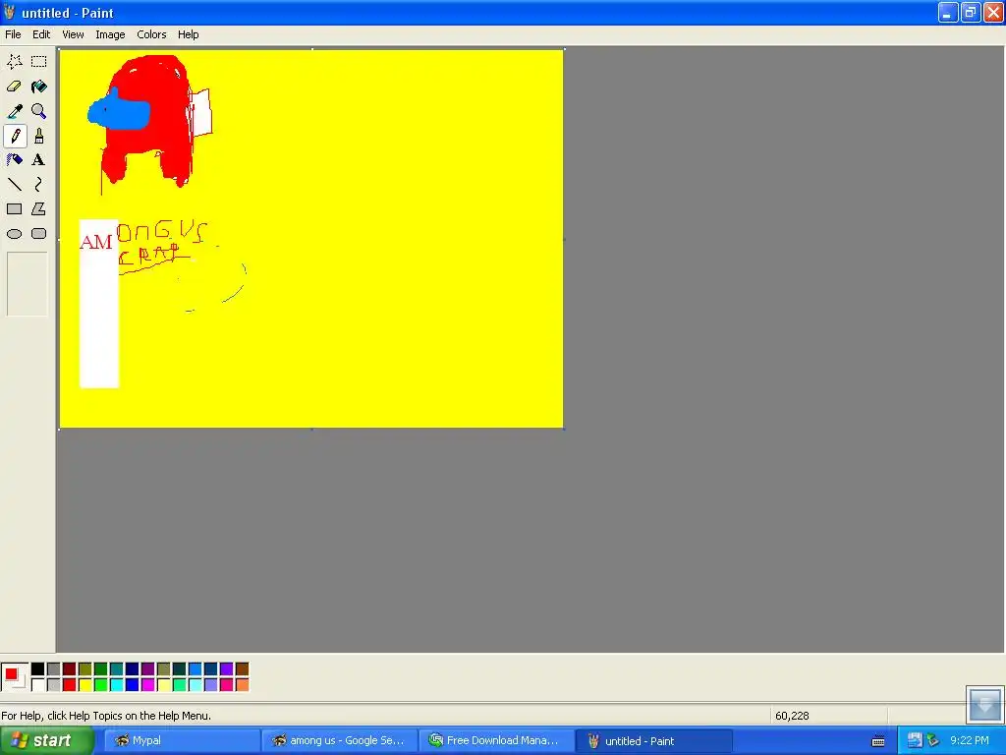This screenshot has width=1006, height=755.
Task: Choose the Rectangle shape tool
Action: tap(14, 208)
